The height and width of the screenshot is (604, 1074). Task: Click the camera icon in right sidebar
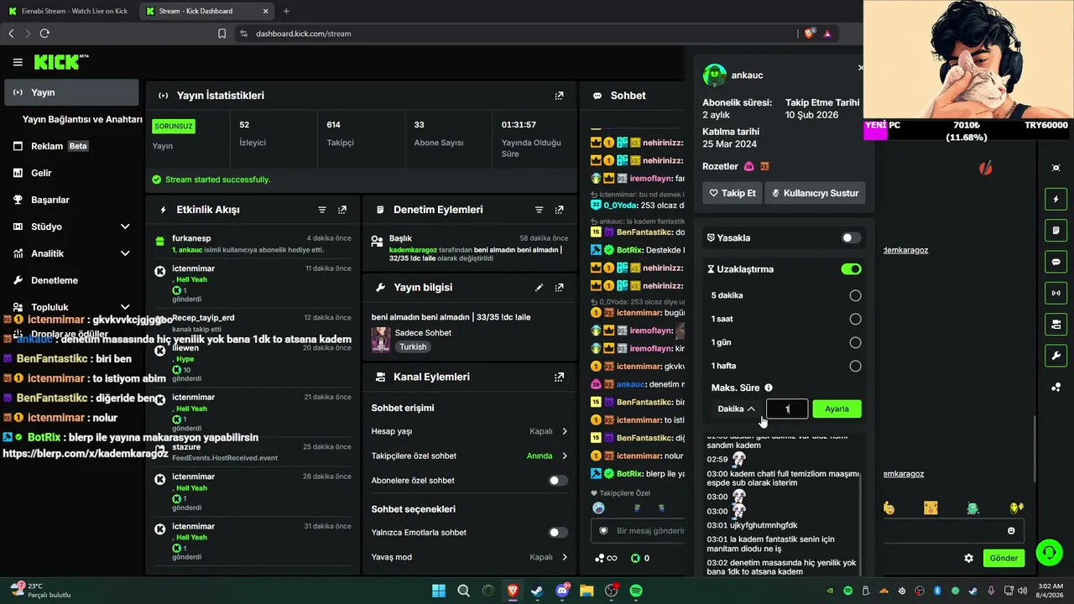(1056, 324)
